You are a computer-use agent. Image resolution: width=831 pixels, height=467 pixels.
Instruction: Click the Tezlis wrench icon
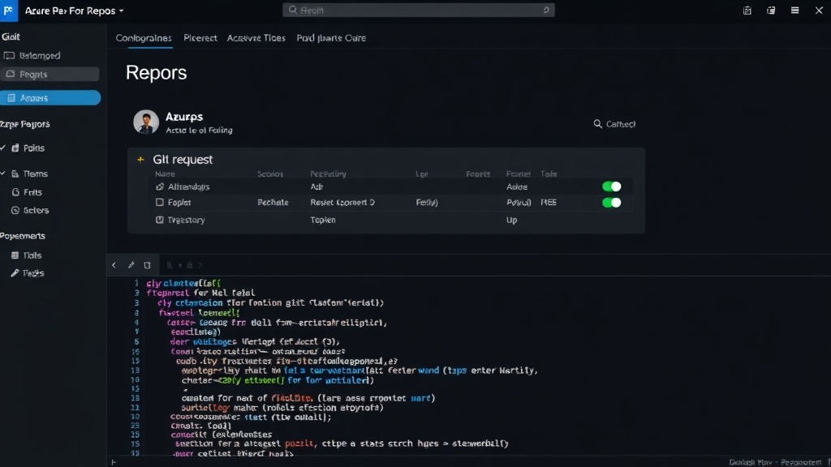[x=15, y=273]
